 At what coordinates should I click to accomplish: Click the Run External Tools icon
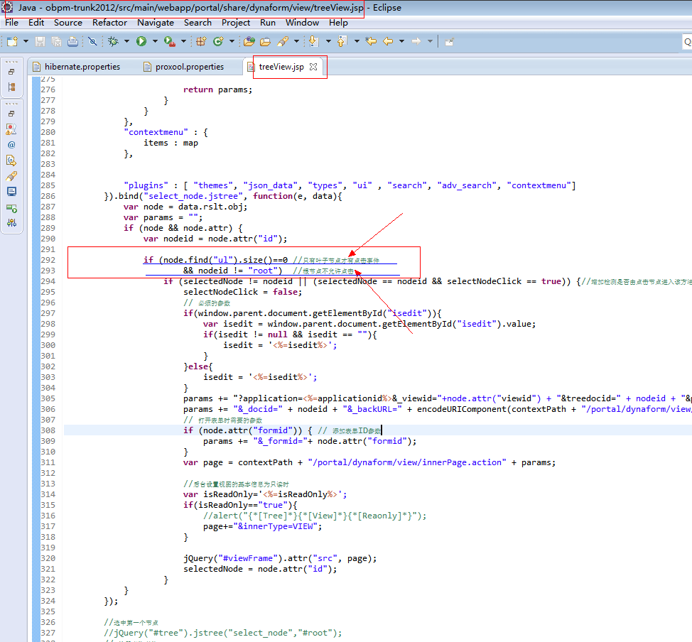point(170,41)
